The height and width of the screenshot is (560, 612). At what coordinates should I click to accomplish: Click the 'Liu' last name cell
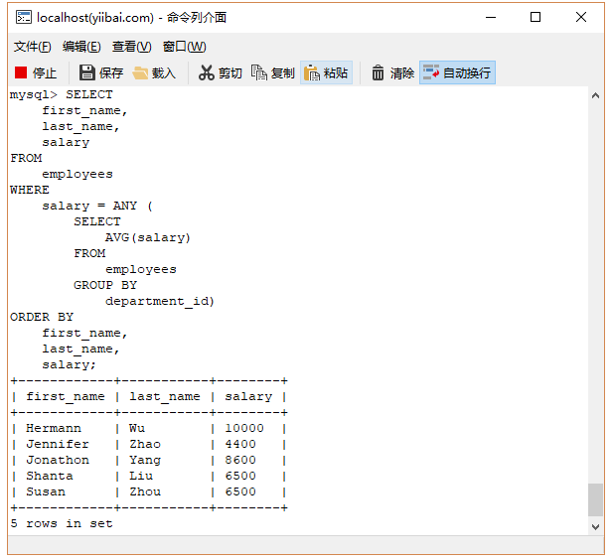click(141, 477)
